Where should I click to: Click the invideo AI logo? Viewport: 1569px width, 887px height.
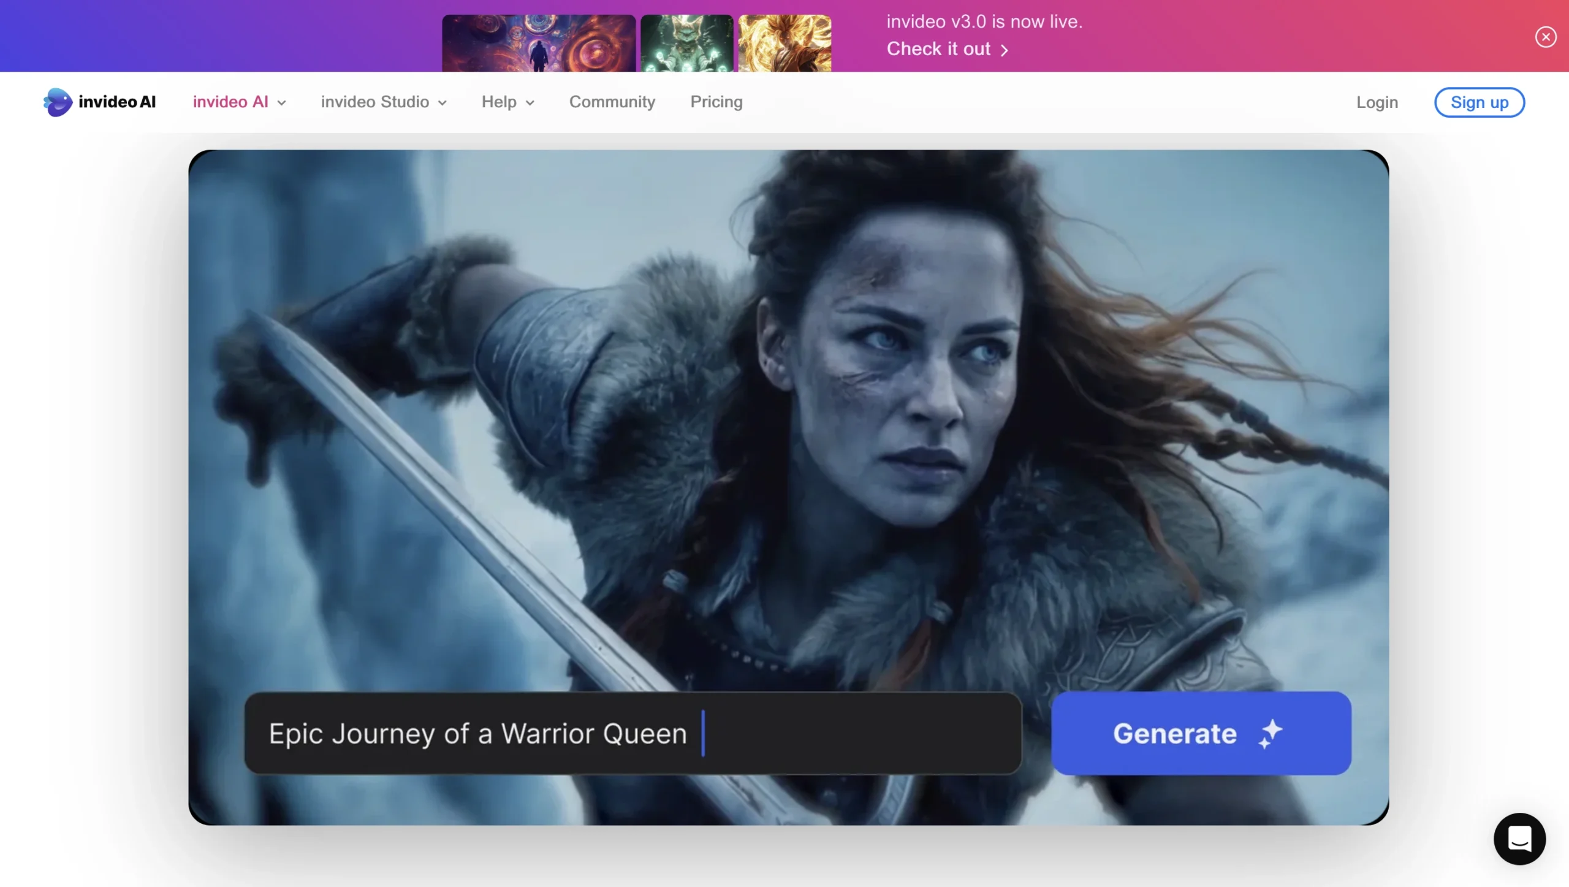(99, 102)
